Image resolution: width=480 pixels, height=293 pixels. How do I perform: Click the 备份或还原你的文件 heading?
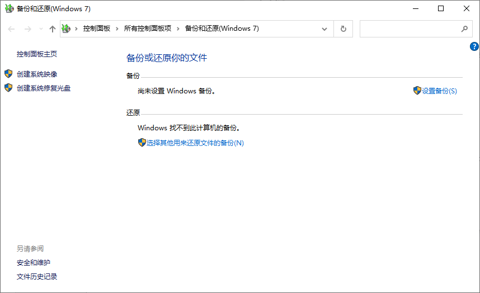pos(167,58)
